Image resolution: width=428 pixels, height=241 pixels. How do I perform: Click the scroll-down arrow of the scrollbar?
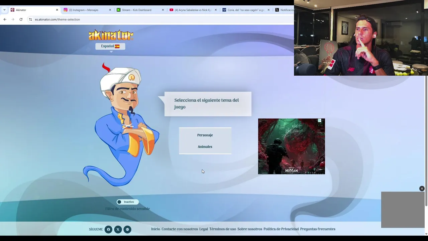tap(426, 234)
